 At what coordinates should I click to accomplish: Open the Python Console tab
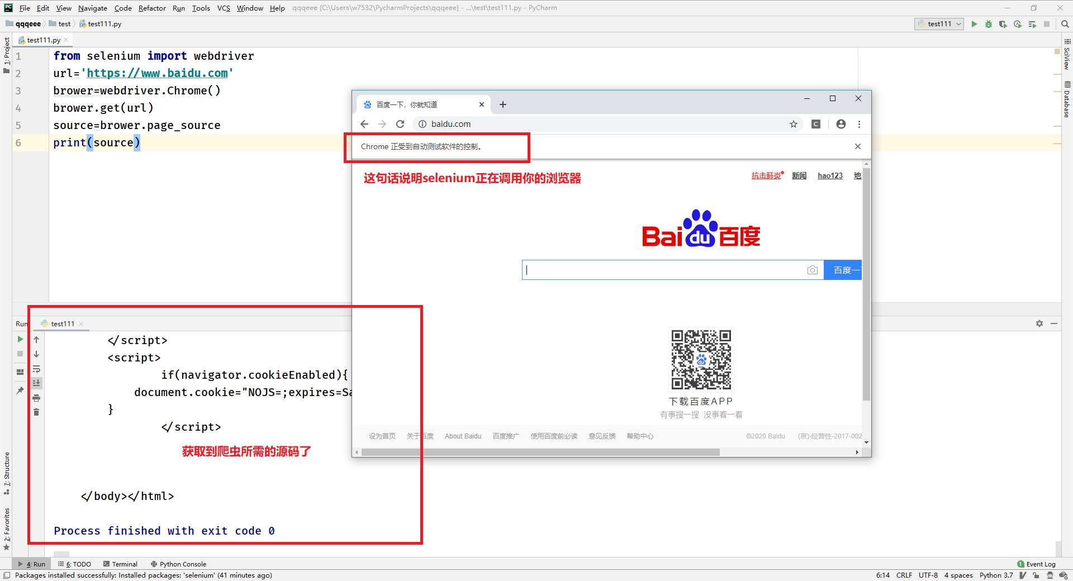pos(178,564)
